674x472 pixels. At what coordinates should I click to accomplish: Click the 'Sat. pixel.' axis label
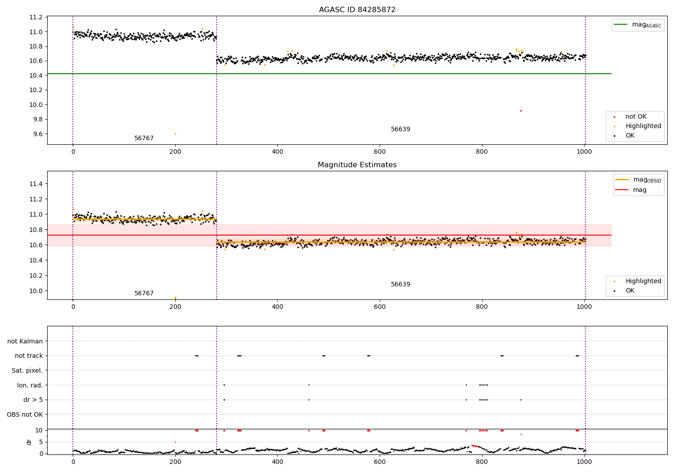click(27, 371)
